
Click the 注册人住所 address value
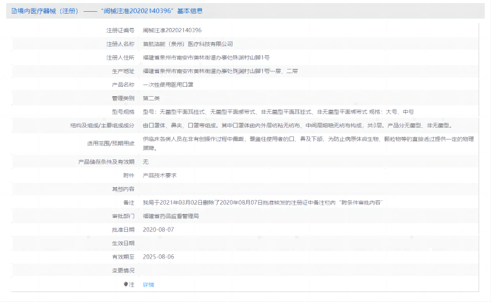click(x=206, y=57)
